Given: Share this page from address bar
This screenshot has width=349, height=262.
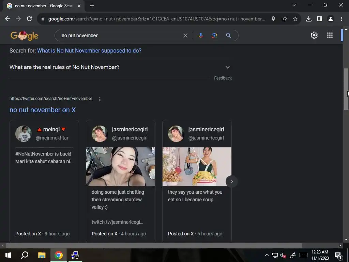Looking at the screenshot, I should pyautogui.click(x=284, y=19).
